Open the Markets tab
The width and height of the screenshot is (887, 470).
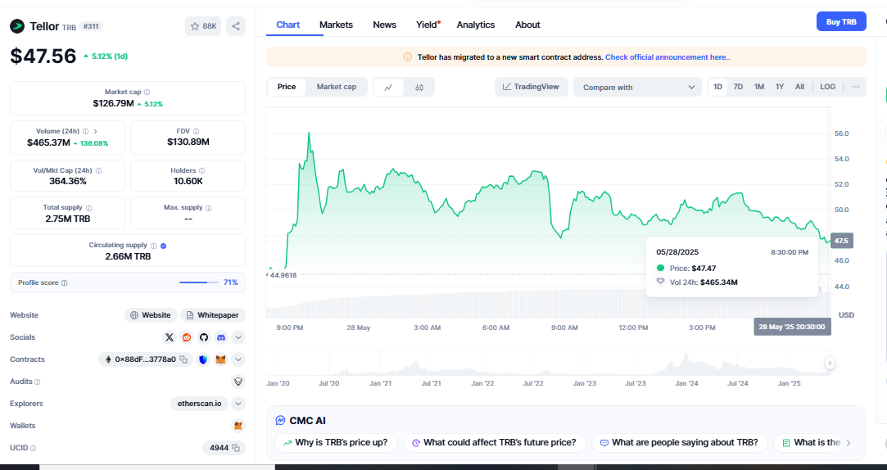tap(336, 25)
